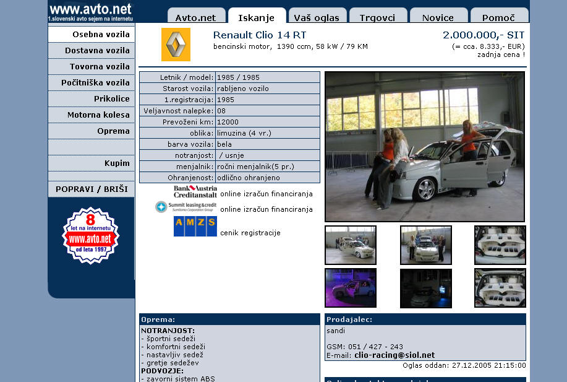Click the GSM number 051 / 427 - 243
Screen dimensions: 567x382
(365, 347)
